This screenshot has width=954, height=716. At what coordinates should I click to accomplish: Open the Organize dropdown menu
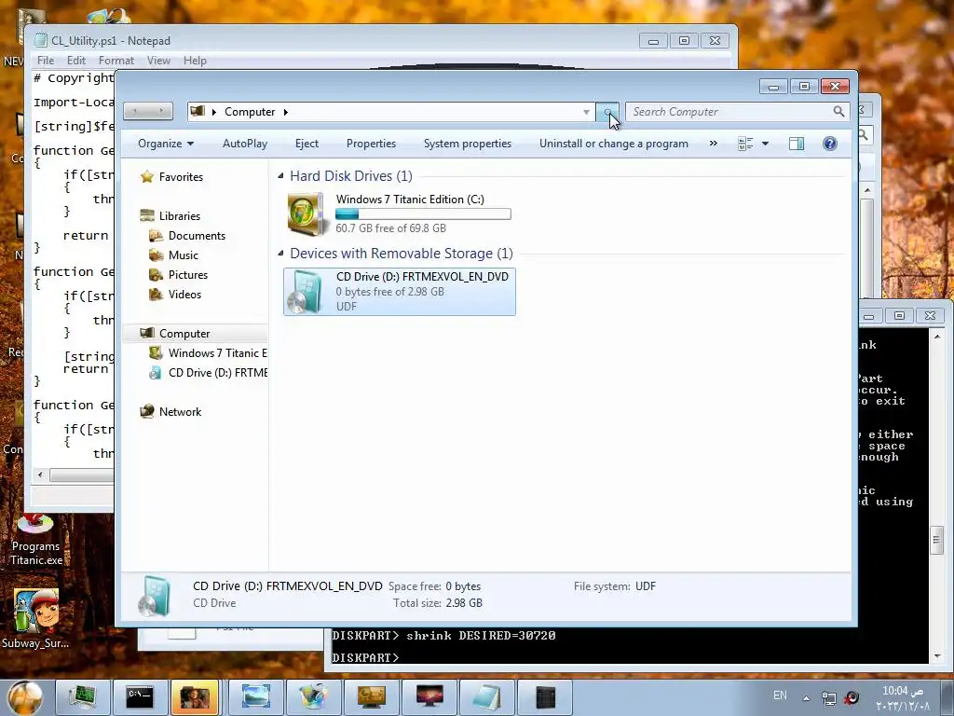pos(166,144)
